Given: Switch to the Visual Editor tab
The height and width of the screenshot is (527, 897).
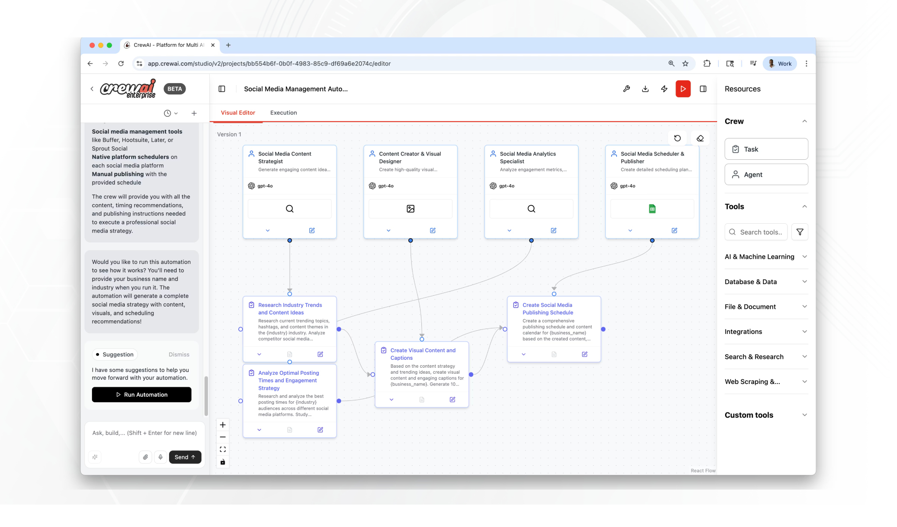Looking at the screenshot, I should [x=238, y=113].
